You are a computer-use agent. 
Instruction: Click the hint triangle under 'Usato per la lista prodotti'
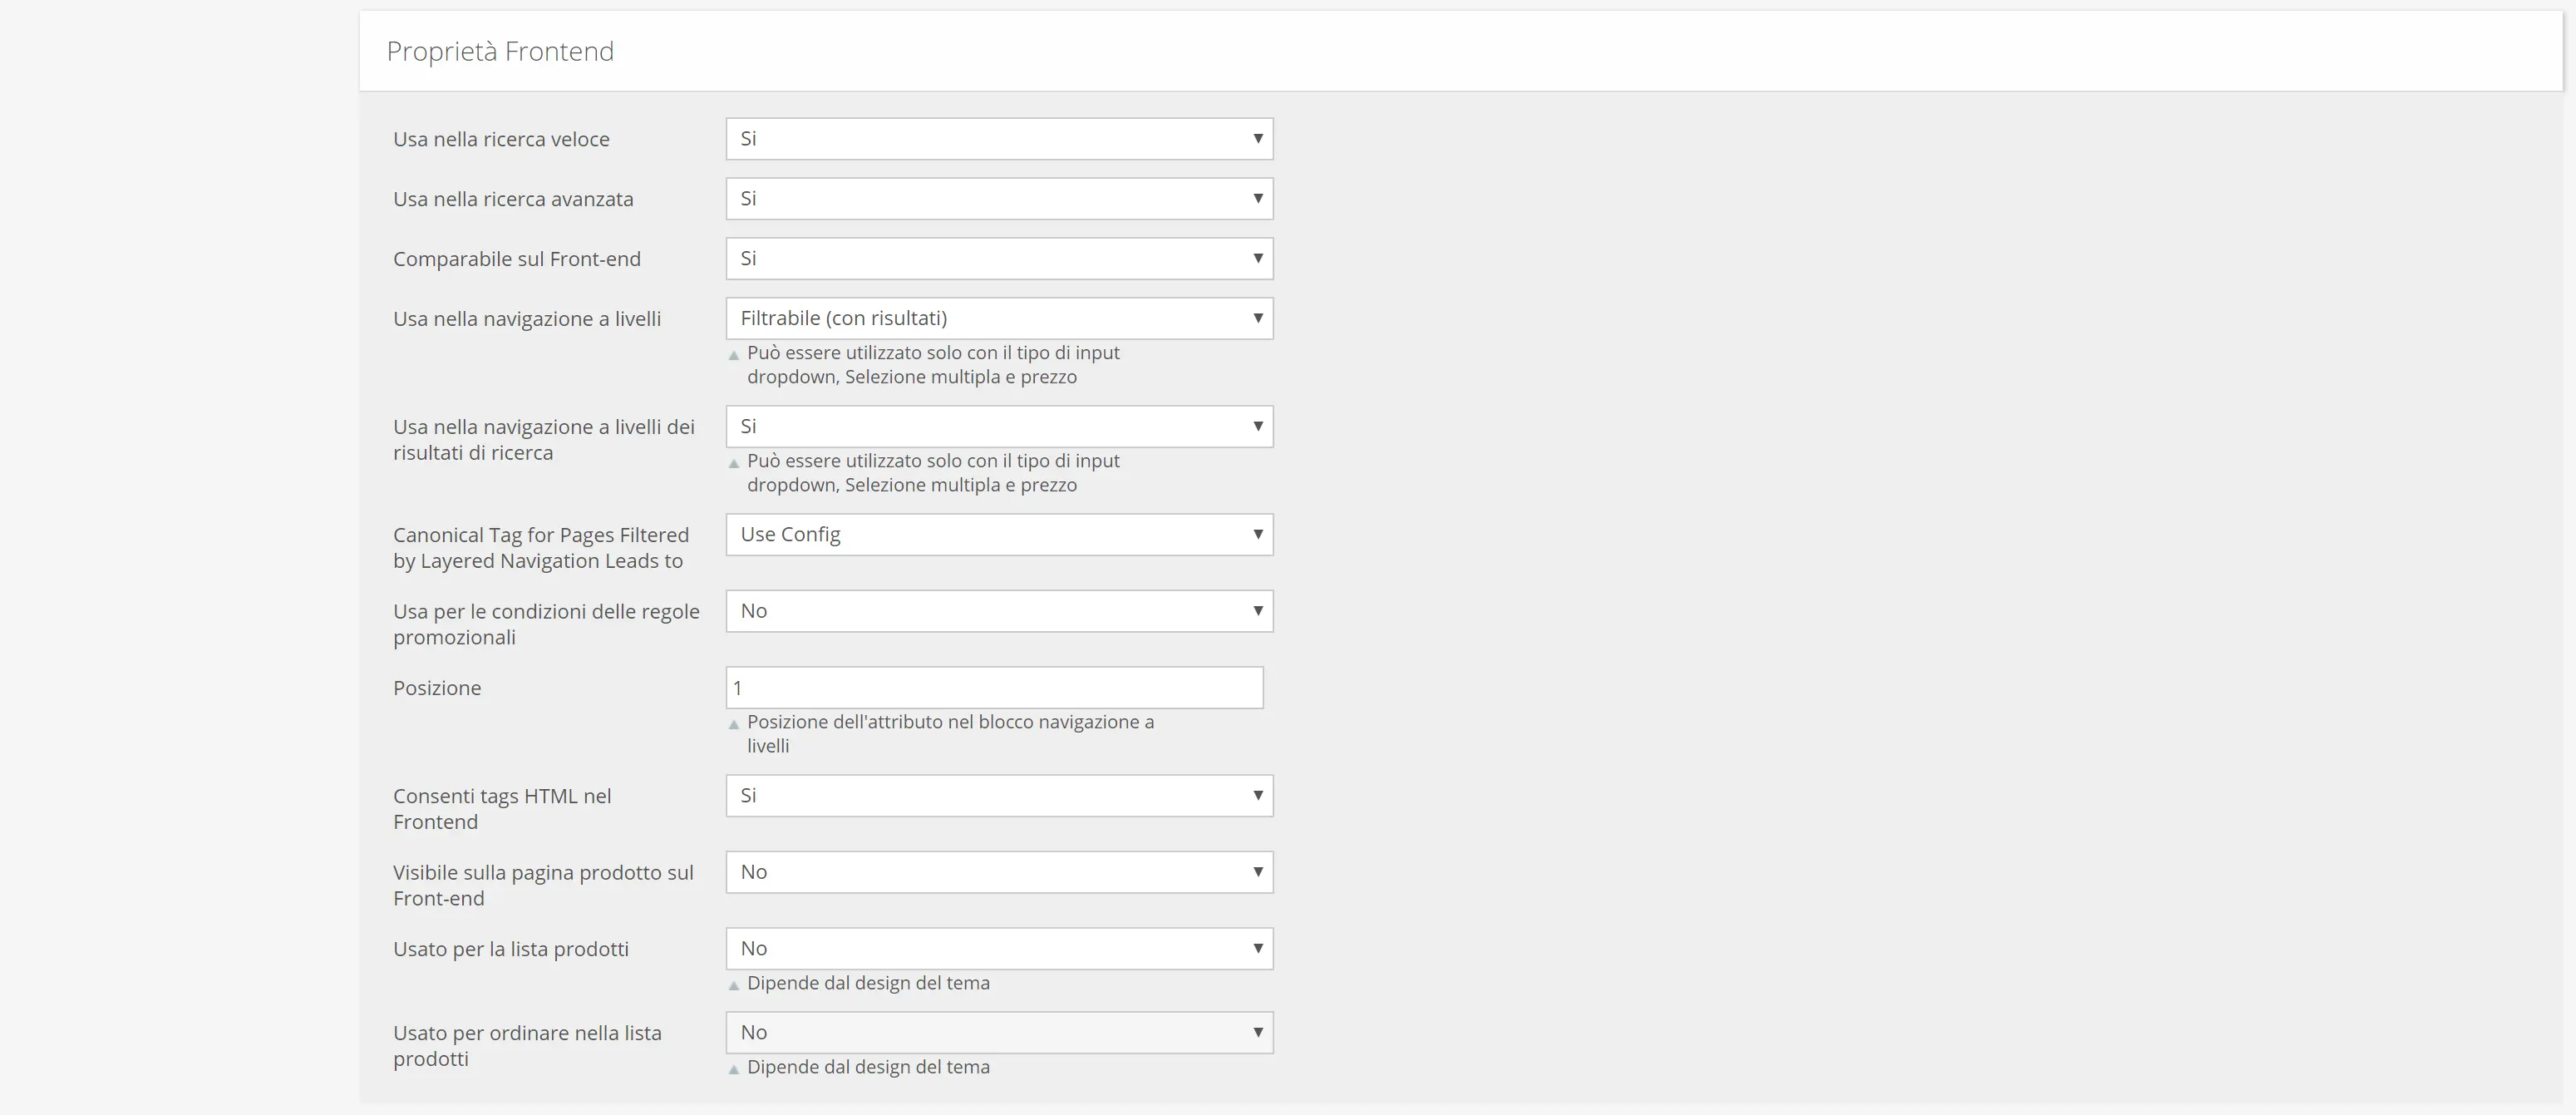tap(734, 985)
